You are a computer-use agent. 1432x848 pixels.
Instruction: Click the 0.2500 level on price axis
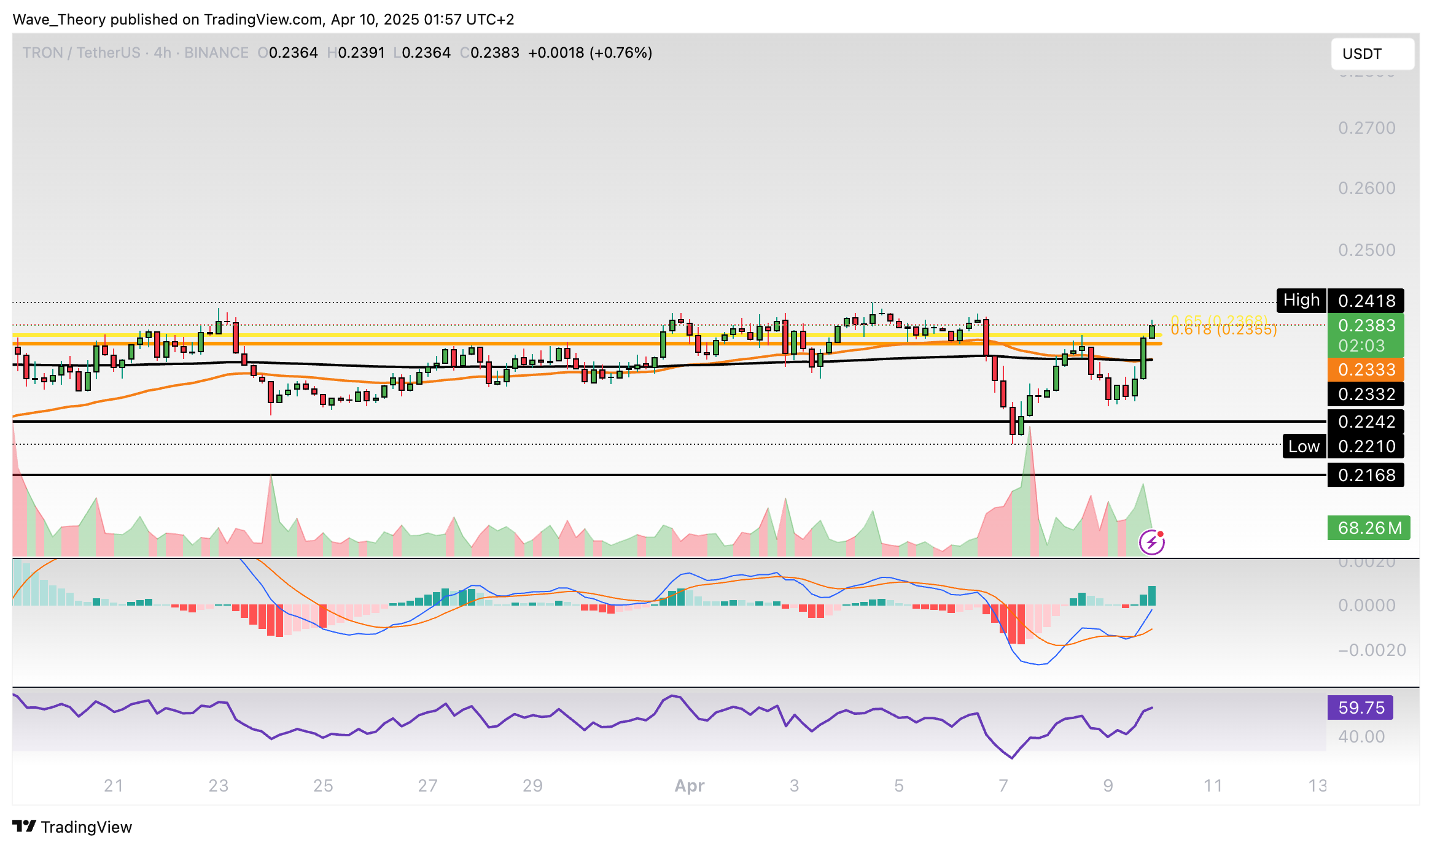pos(1366,250)
